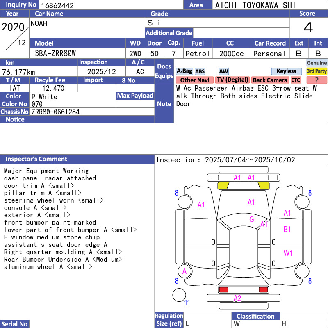328x328 pixels.
Task: Toggle the Keyless equipment tag
Action: click(x=286, y=71)
